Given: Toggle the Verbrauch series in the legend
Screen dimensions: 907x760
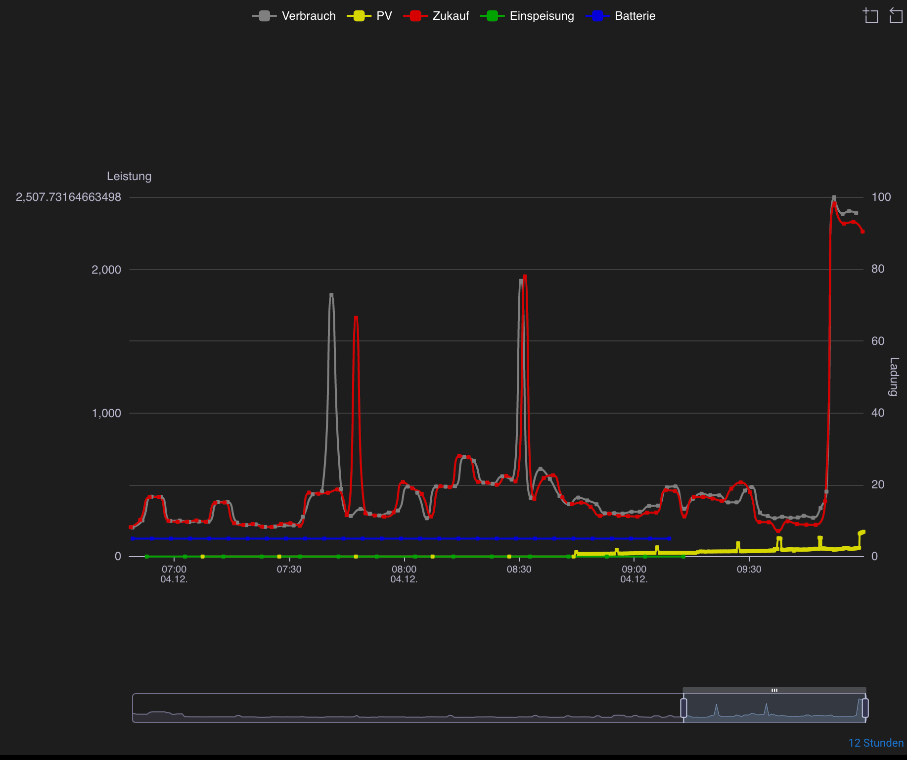Looking at the screenshot, I should (294, 16).
